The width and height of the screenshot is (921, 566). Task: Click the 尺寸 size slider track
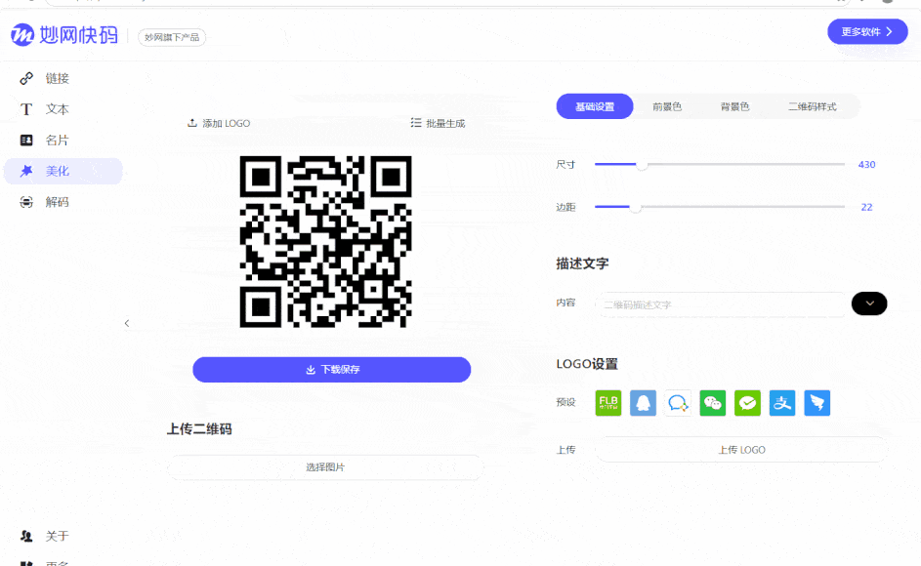point(720,164)
